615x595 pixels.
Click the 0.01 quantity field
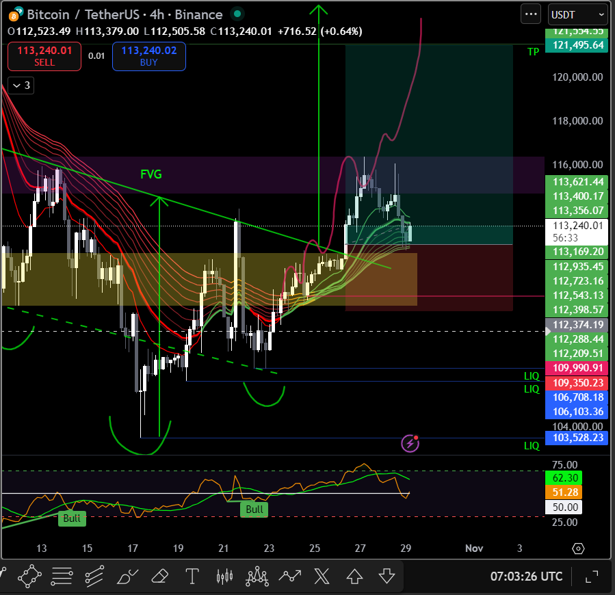point(97,57)
